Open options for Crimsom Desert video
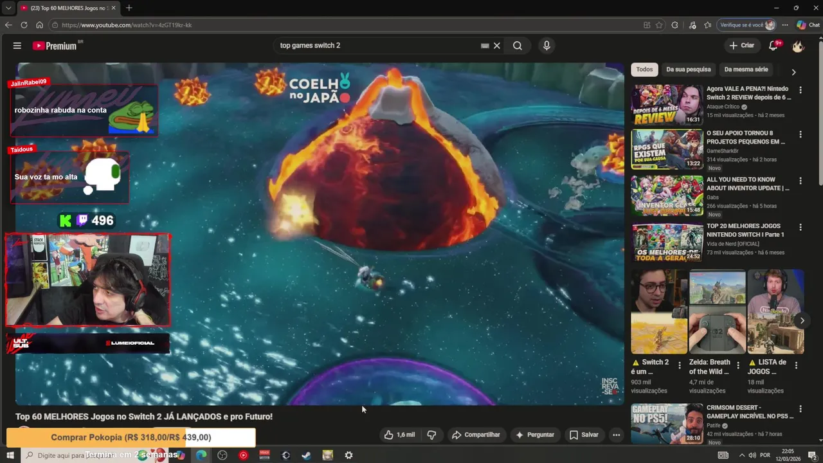 [800, 408]
